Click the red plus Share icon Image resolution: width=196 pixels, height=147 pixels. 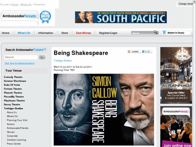pyautogui.click(x=129, y=52)
